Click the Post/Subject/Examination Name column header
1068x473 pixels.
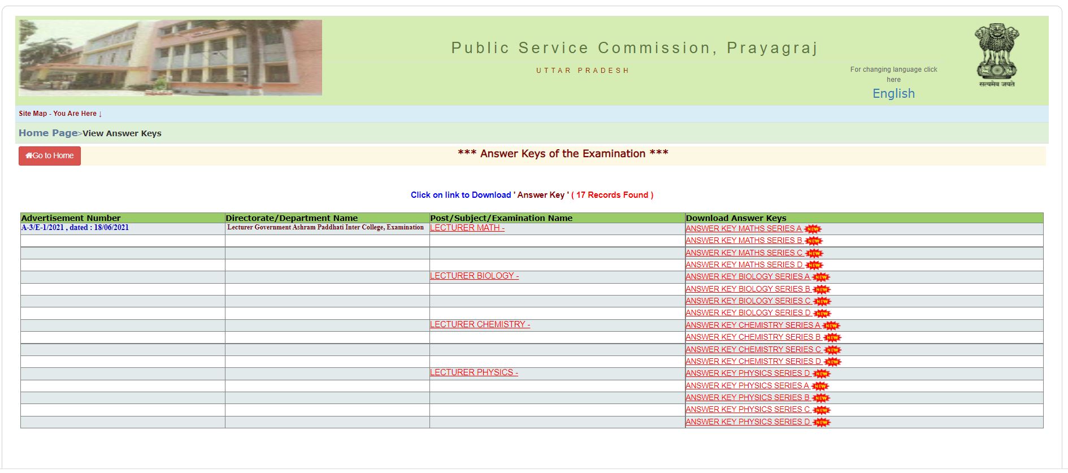coord(557,218)
